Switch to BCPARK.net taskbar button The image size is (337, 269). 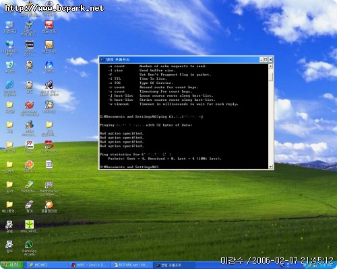coord(132,265)
